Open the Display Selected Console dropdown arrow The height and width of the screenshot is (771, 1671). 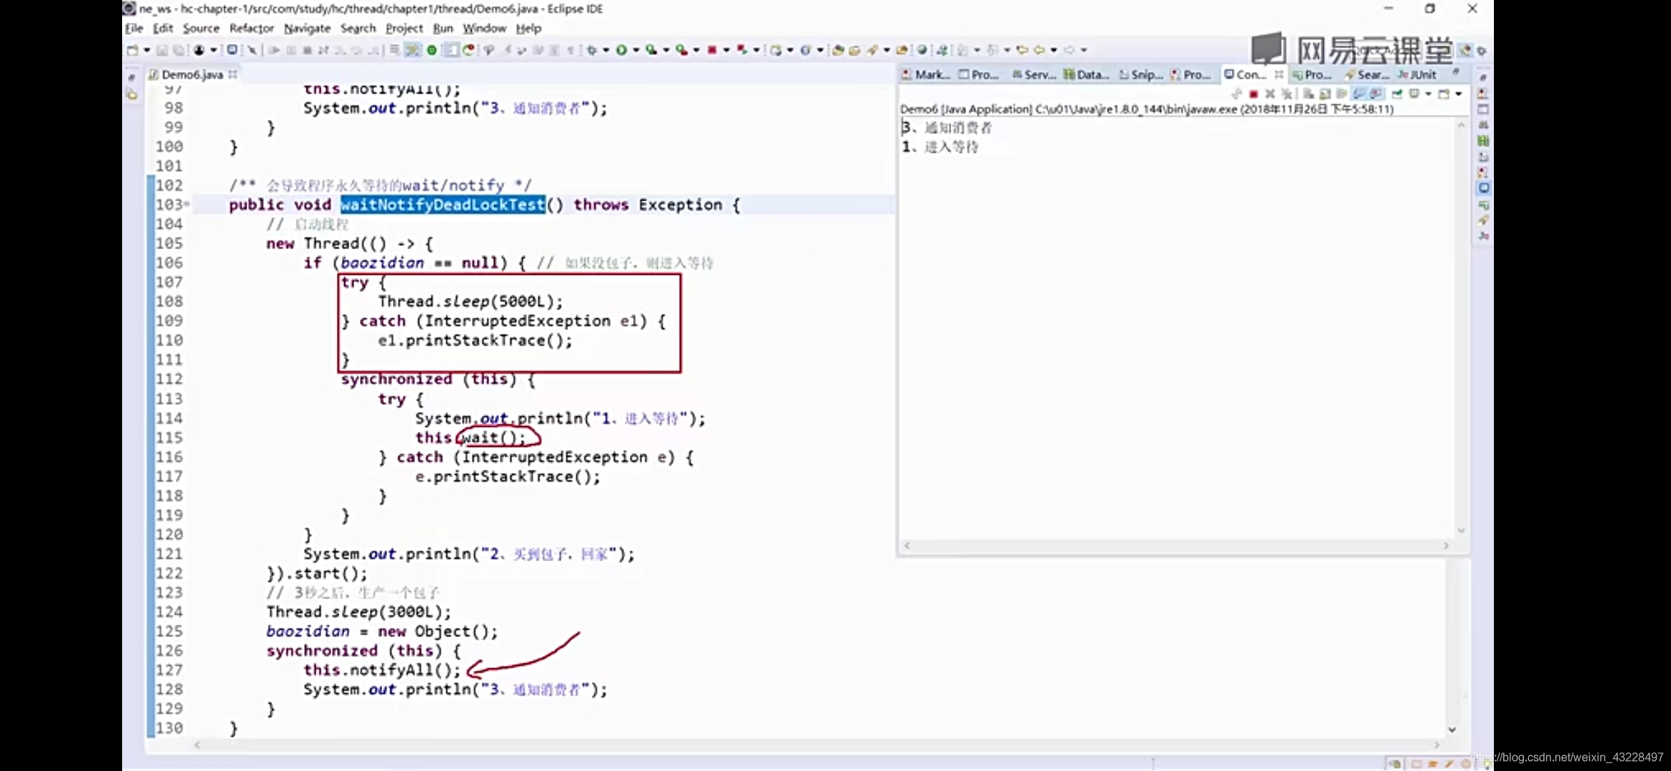point(1428,94)
